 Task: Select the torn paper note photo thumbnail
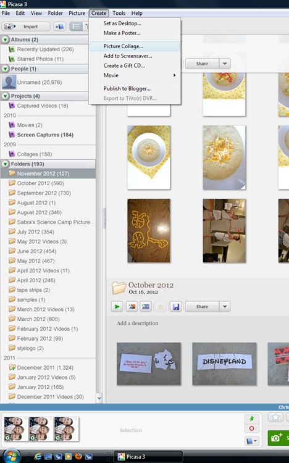(x=149, y=364)
